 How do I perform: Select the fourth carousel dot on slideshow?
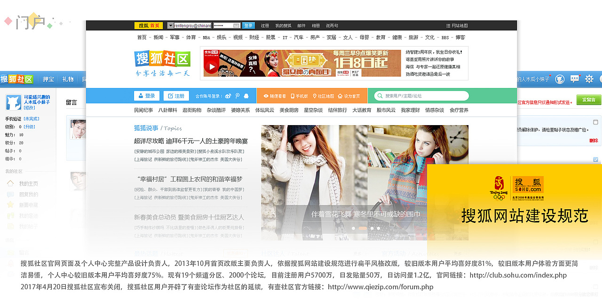(x=378, y=228)
